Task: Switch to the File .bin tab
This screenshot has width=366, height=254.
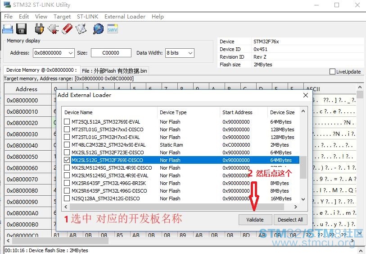Action: [x=114, y=71]
